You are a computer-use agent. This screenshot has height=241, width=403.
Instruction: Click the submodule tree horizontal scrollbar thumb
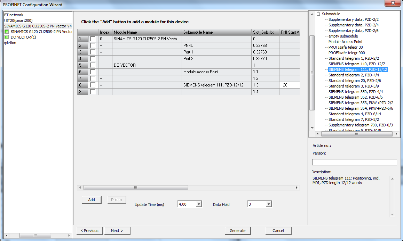pyautogui.click(x=357, y=134)
